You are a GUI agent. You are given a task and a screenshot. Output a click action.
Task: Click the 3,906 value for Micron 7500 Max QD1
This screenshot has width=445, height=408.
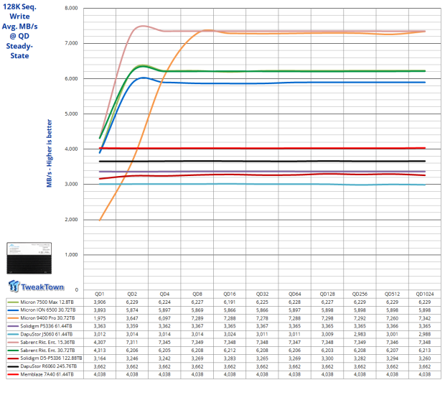click(100, 302)
